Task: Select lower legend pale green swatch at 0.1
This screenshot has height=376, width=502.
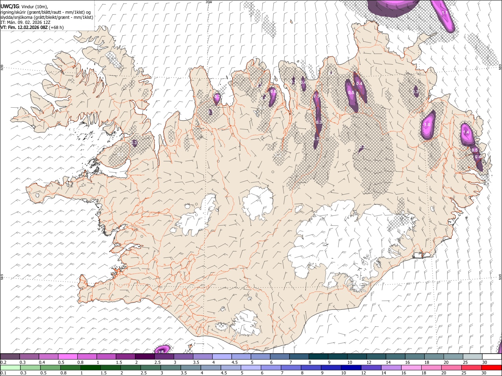Action: (x=10, y=368)
